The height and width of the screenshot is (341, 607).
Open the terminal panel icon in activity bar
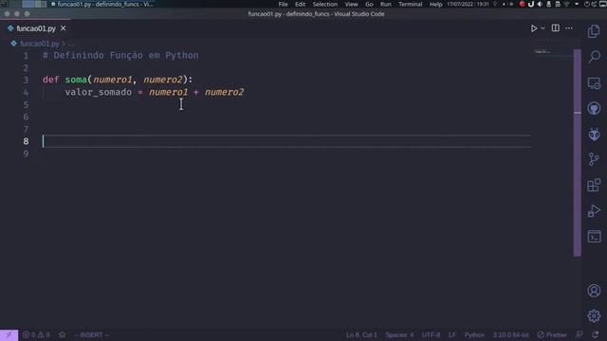pos(594,236)
